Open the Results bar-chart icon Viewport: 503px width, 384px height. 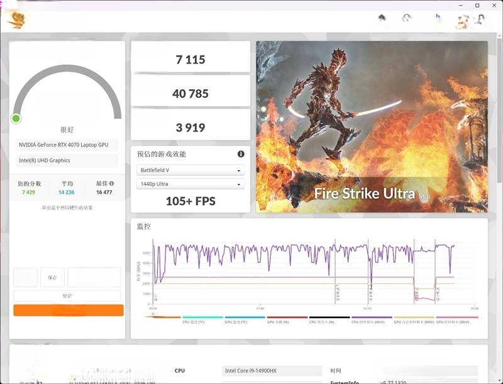[438, 19]
